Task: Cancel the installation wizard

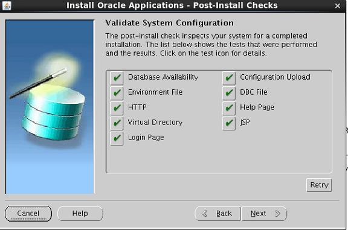Action: (x=28, y=214)
